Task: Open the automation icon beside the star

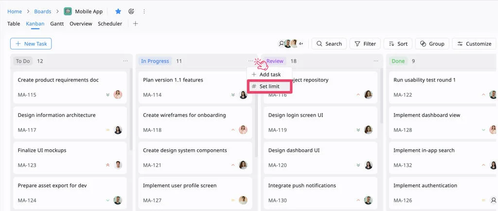Action: click(x=131, y=11)
